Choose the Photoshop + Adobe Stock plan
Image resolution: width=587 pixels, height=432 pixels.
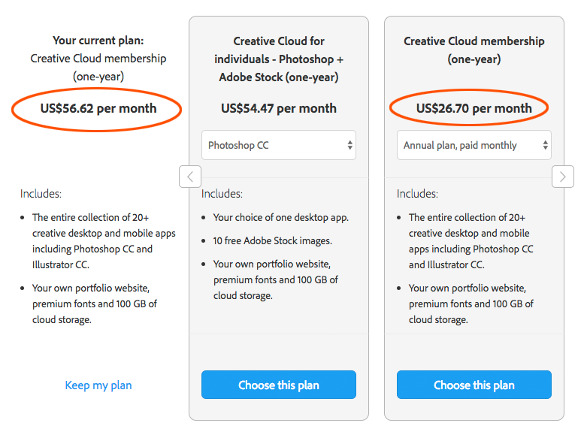tap(279, 385)
